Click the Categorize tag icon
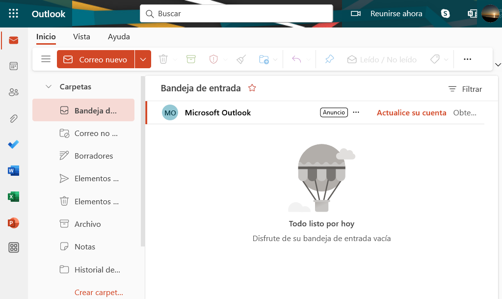502x299 pixels. 435,59
